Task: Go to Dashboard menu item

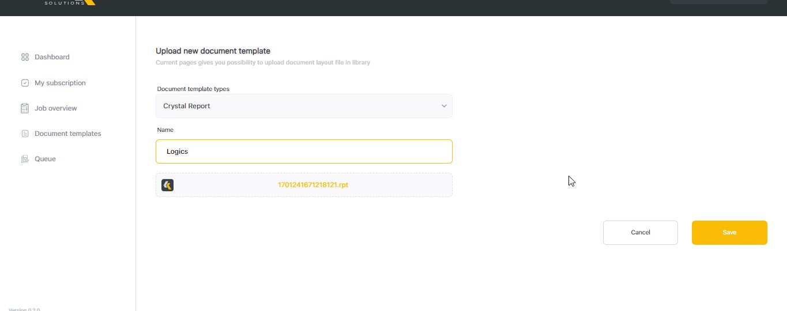Action: [x=52, y=57]
